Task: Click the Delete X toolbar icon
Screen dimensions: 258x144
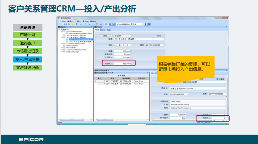Action: [69, 24]
